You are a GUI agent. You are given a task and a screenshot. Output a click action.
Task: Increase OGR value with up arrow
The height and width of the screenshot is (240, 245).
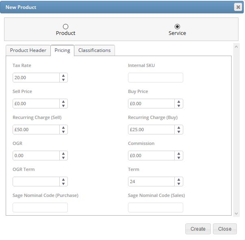pos(63,154)
